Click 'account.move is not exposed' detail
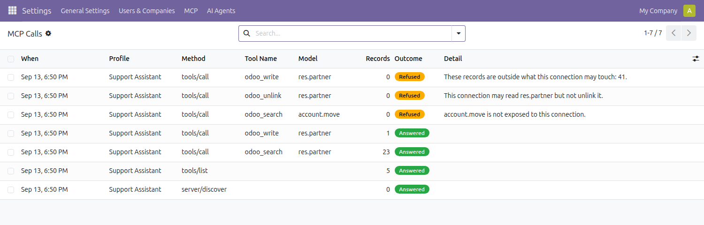The width and height of the screenshot is (704, 225). 515,114
